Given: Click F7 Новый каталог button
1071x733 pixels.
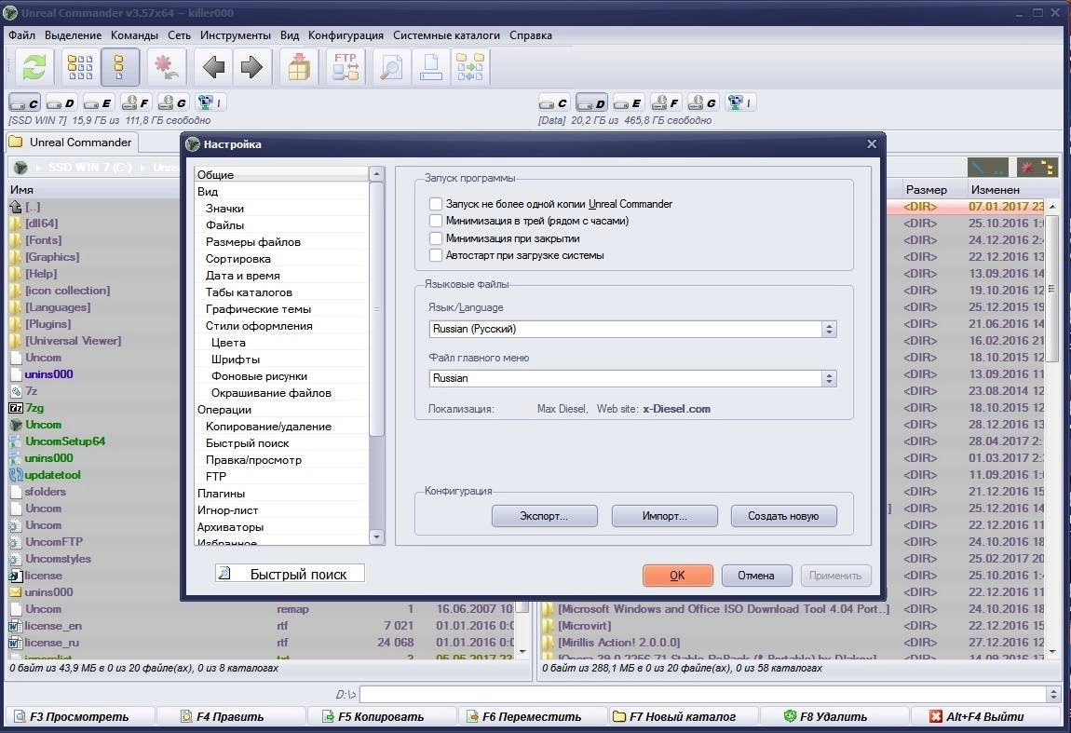Looking at the screenshot, I should pyautogui.click(x=683, y=716).
